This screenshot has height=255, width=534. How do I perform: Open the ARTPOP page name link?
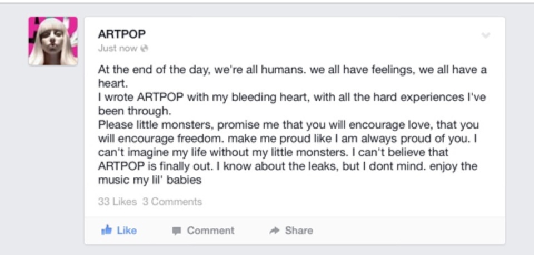coord(122,34)
